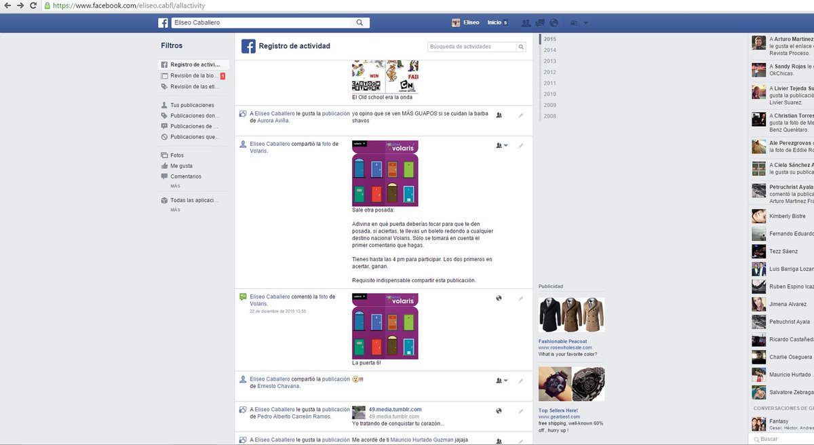The height and width of the screenshot is (445, 814).
Task: Select the Todas las aplicaciones filter
Action: [194, 200]
